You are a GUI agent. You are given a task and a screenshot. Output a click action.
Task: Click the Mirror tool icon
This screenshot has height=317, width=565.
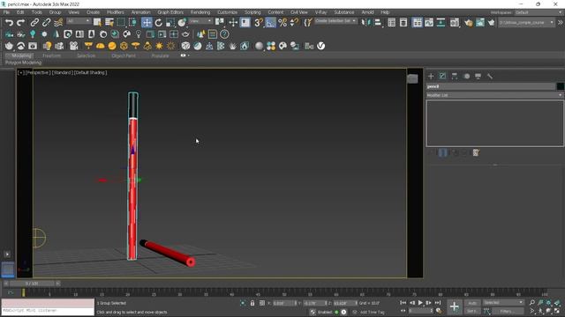pyautogui.click(x=365, y=23)
